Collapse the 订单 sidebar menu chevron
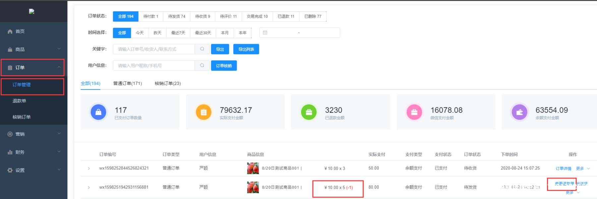 point(59,67)
